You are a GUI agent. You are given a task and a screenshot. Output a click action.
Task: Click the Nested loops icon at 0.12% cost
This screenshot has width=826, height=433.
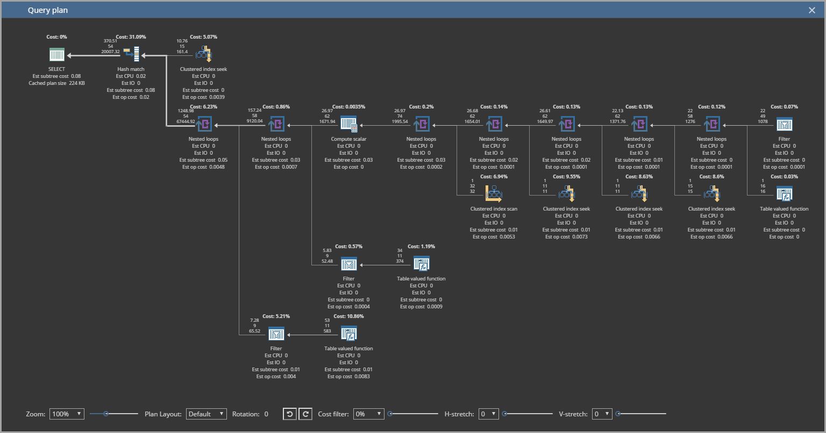tap(711, 123)
